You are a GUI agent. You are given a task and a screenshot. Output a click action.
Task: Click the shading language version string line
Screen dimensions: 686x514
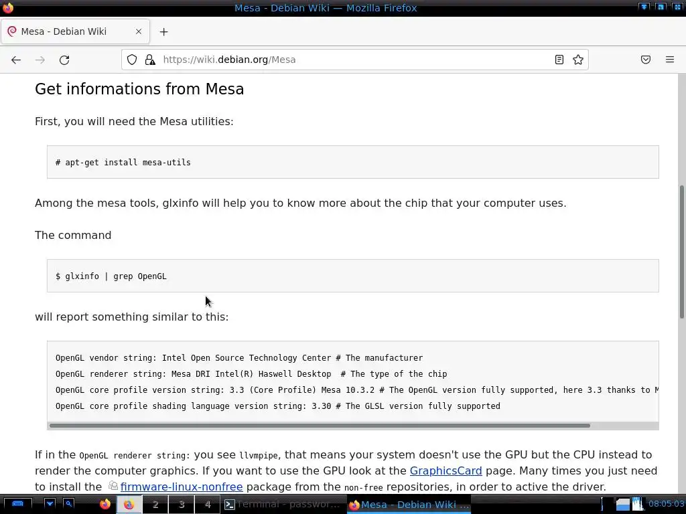[x=278, y=406]
